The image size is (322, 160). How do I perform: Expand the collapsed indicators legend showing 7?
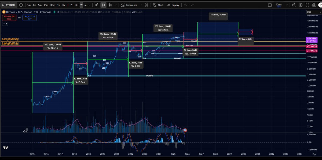5,24
